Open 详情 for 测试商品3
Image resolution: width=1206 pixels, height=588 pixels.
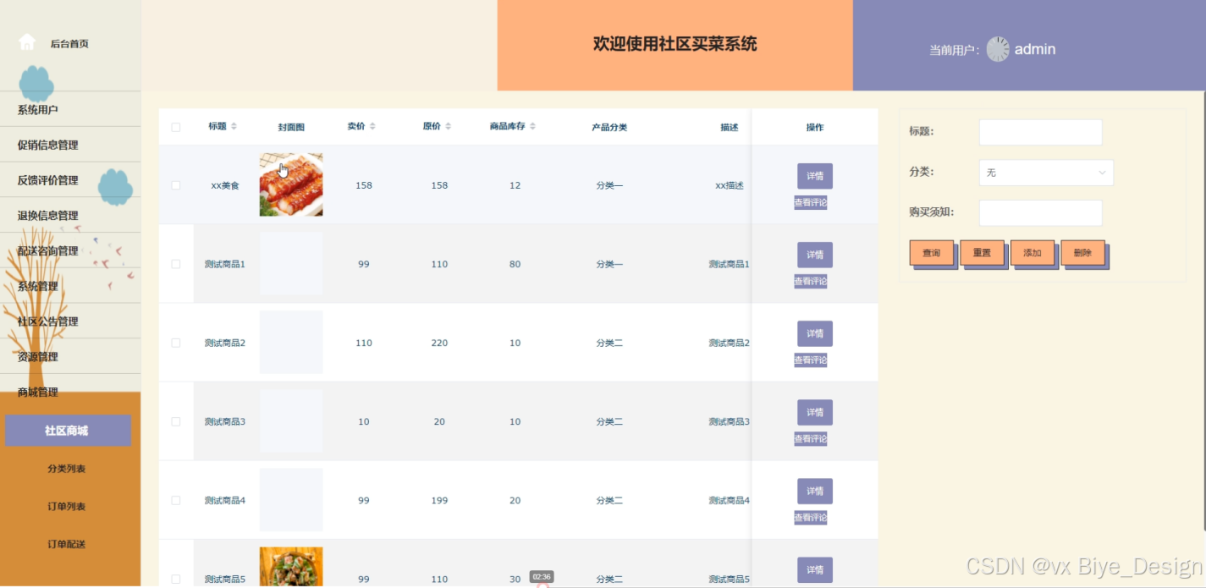pyautogui.click(x=815, y=412)
